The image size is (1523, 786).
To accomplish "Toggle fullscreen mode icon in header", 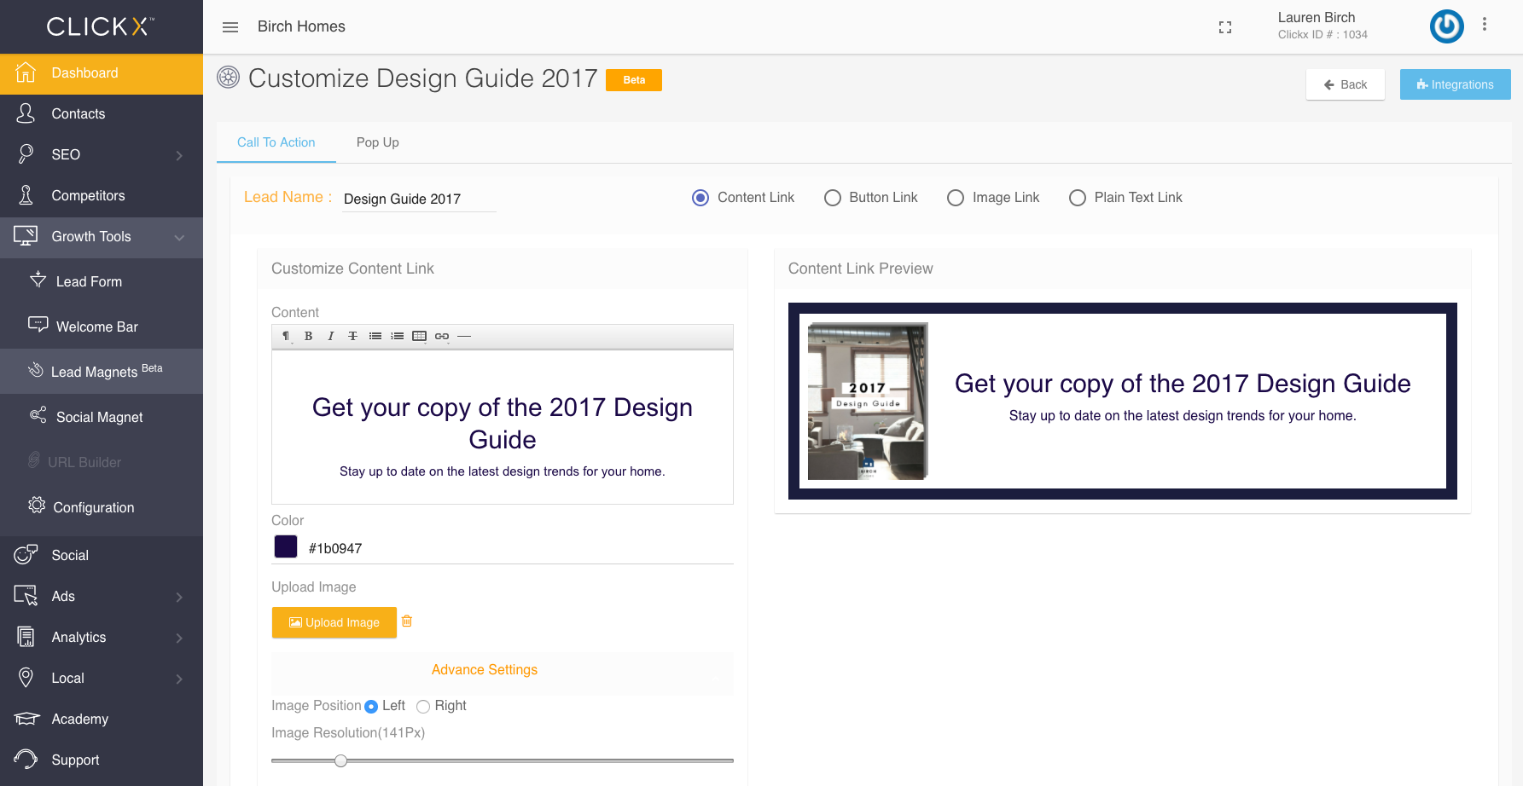I will coord(1225,27).
